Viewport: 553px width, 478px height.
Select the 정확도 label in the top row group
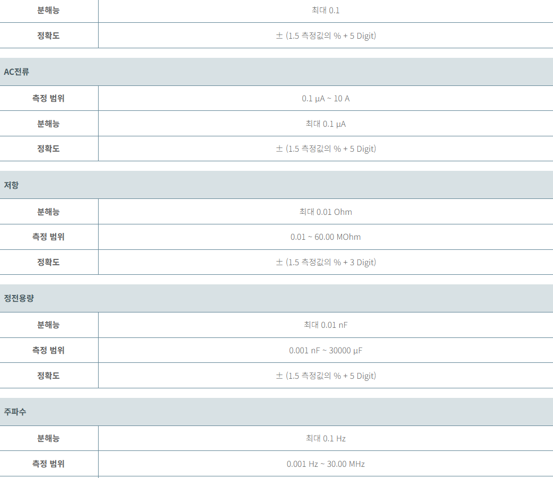pyautogui.click(x=48, y=36)
